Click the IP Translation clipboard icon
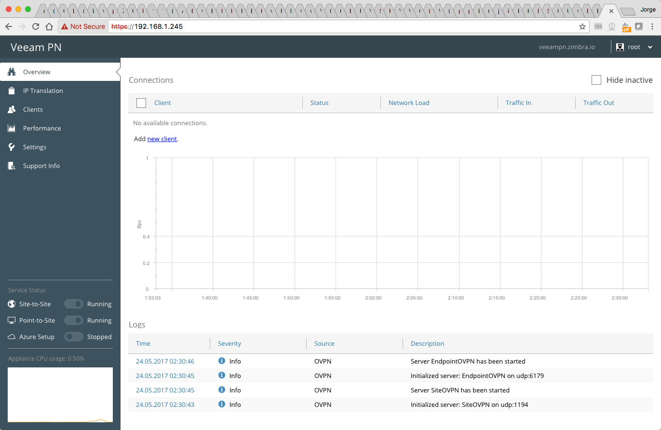This screenshot has height=430, width=661. [12, 91]
